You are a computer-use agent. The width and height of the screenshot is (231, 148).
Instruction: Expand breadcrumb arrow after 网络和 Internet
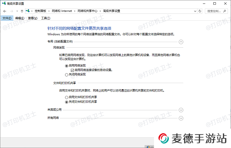point(75,11)
